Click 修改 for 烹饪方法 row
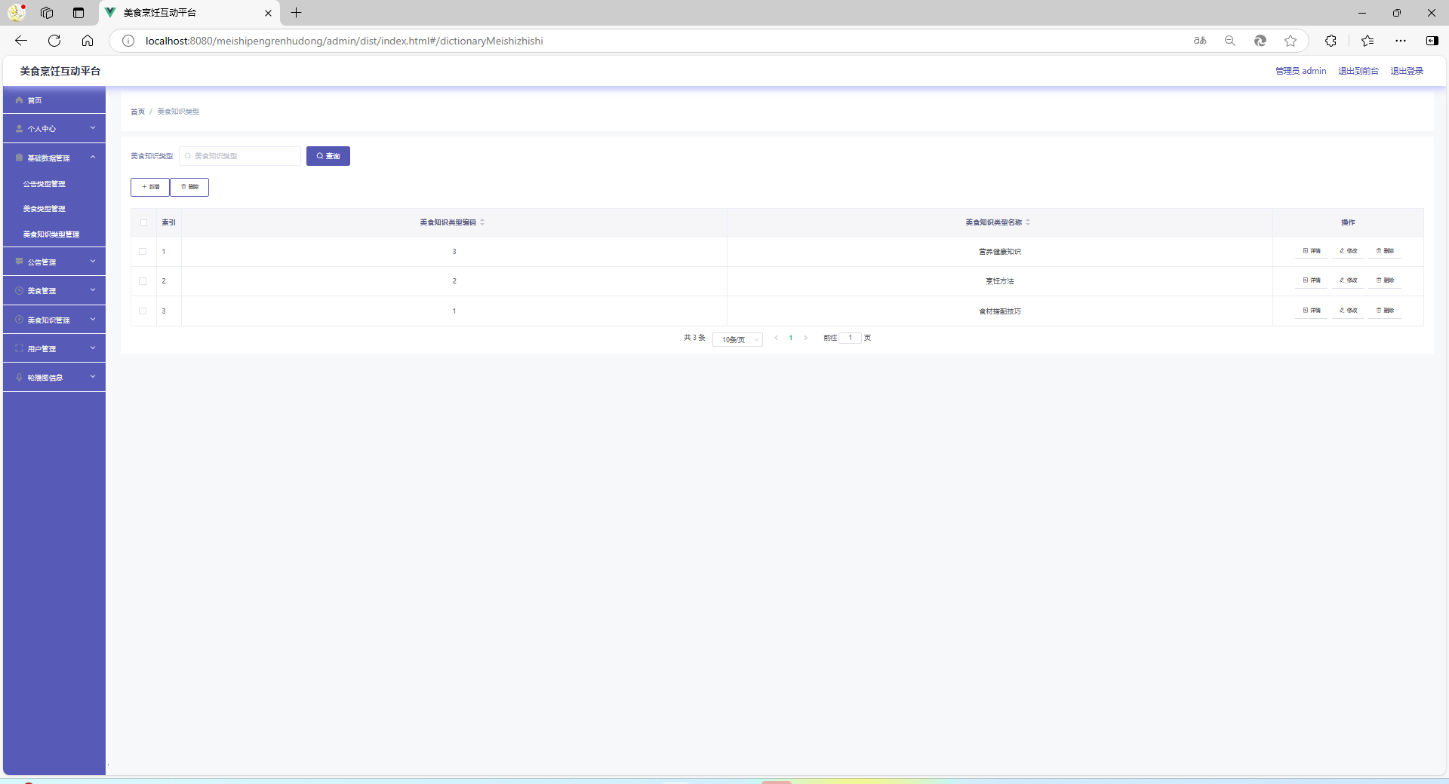 click(x=1349, y=280)
